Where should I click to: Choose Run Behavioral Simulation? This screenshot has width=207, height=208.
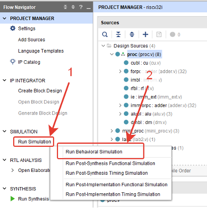click(94, 151)
